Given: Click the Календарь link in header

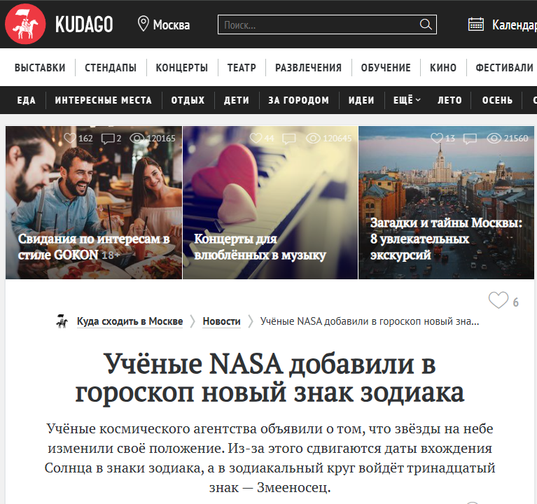Looking at the screenshot, I should click(x=514, y=24).
